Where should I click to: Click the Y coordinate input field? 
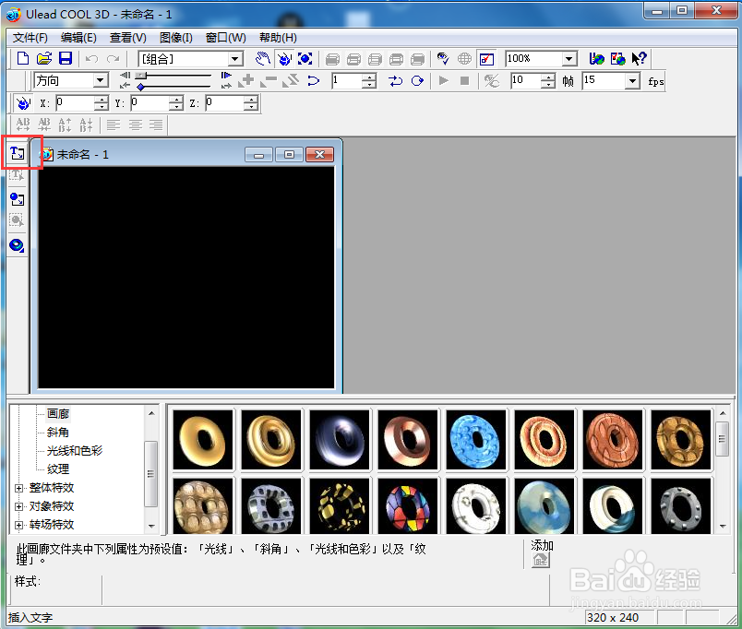click(150, 102)
